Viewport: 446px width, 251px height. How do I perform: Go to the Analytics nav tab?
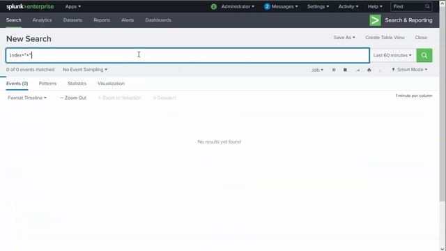pos(42,20)
